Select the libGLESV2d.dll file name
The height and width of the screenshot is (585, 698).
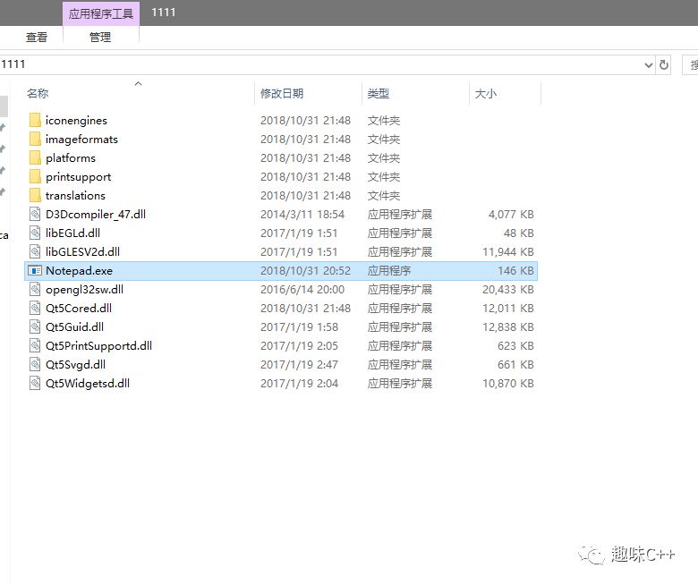tap(83, 251)
